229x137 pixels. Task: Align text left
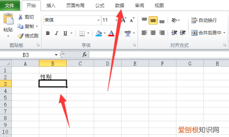coord(144,33)
